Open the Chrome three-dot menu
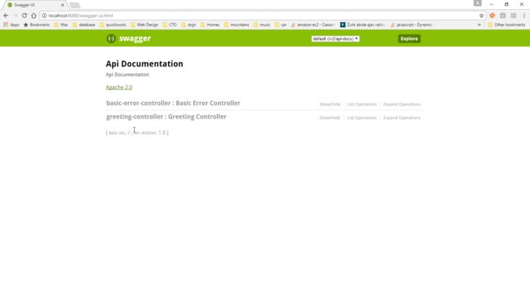The width and height of the screenshot is (530, 284). pyautogui.click(x=524, y=16)
